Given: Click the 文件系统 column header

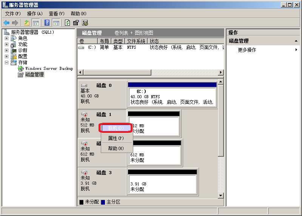Looking at the screenshot, I should tap(136, 41).
